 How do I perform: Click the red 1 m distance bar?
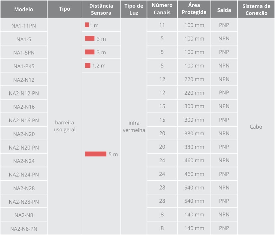pyautogui.click(x=87, y=25)
